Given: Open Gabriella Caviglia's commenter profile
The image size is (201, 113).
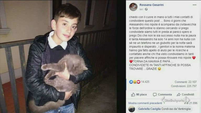Looking at the screenshot, I should tap(149, 109).
